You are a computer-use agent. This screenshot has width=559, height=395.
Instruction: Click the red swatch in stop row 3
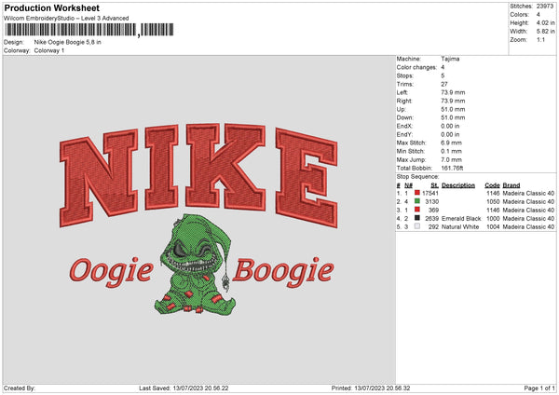coord(416,210)
